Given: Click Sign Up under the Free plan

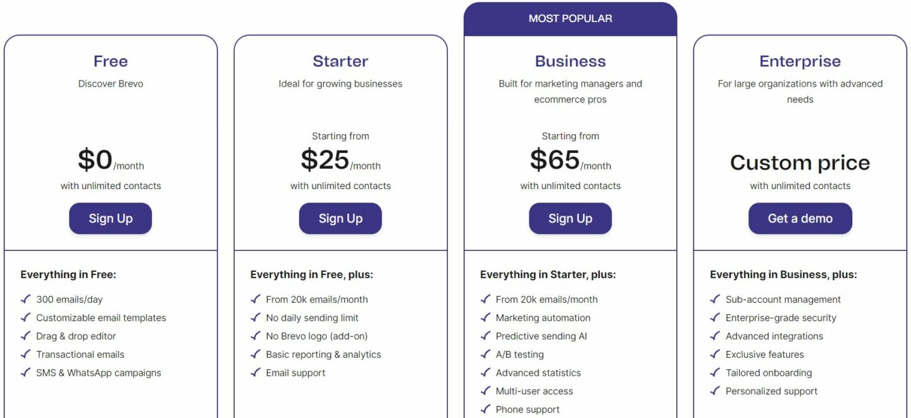Looking at the screenshot, I should tap(110, 218).
